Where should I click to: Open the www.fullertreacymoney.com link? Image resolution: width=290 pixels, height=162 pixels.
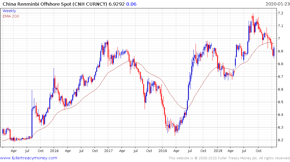29,158
